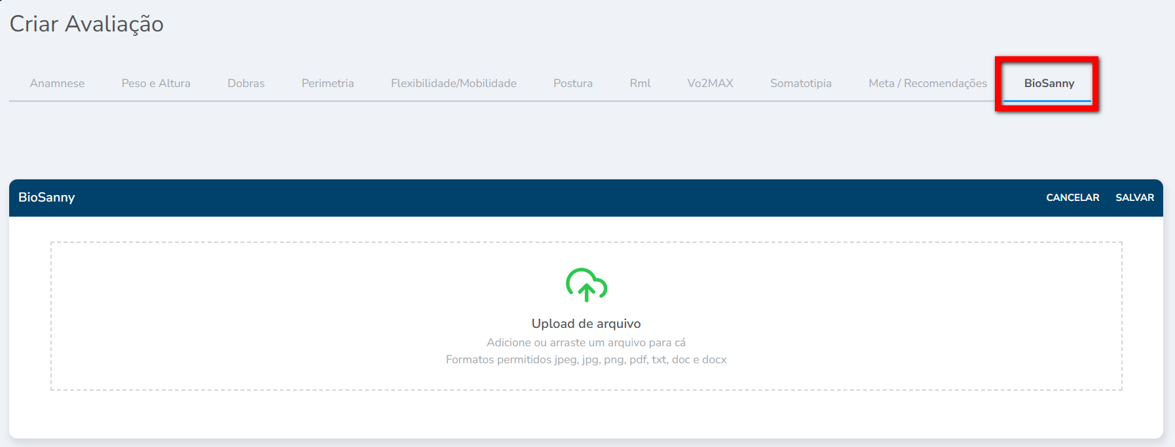
Task: Click the 'Formatos permitidos' text line
Action: click(x=586, y=359)
